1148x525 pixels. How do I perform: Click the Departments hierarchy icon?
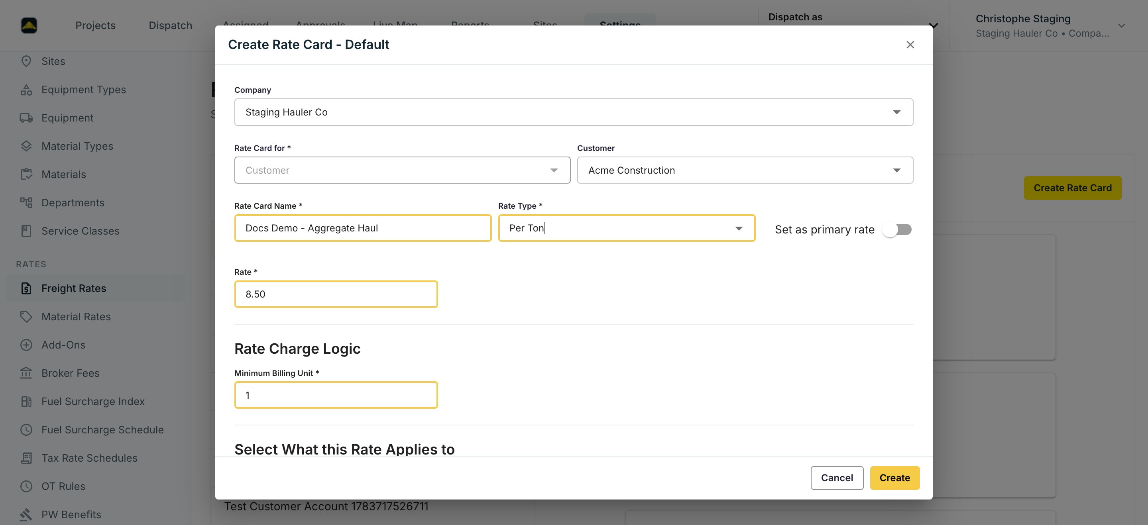(26, 203)
